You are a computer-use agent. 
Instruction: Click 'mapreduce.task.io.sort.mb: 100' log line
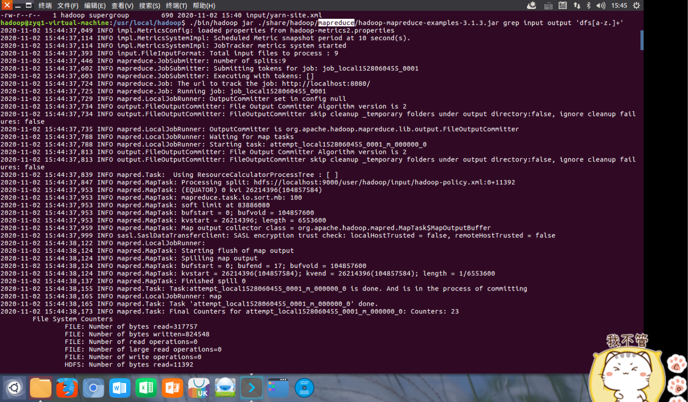pyautogui.click(x=151, y=197)
